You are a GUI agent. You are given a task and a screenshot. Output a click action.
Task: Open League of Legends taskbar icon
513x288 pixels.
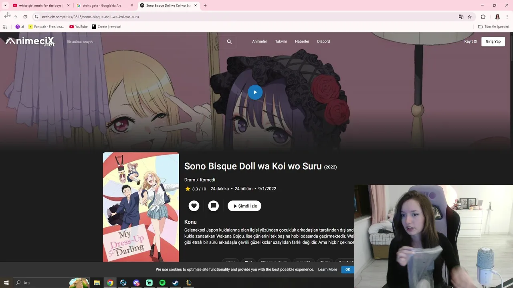coord(188,283)
